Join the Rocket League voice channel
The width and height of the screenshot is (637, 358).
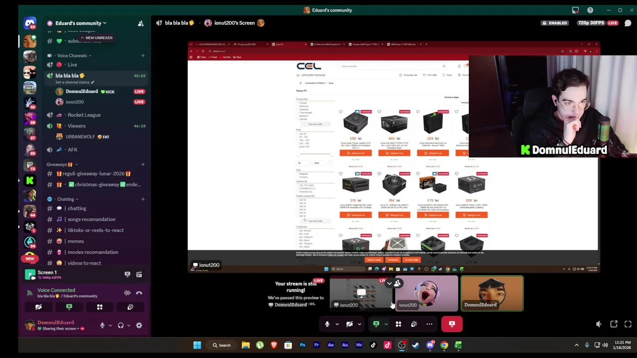tap(84, 115)
